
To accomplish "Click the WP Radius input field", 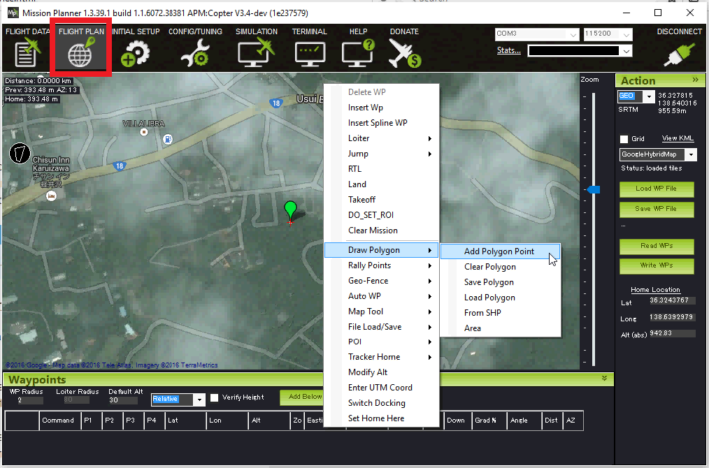I will (x=29, y=400).
